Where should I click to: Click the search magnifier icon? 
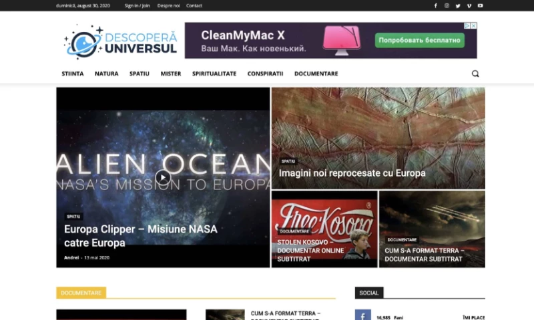click(x=475, y=74)
